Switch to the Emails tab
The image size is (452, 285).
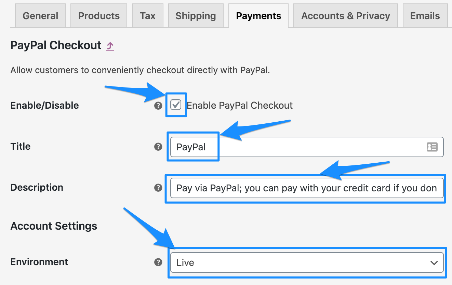(x=425, y=16)
